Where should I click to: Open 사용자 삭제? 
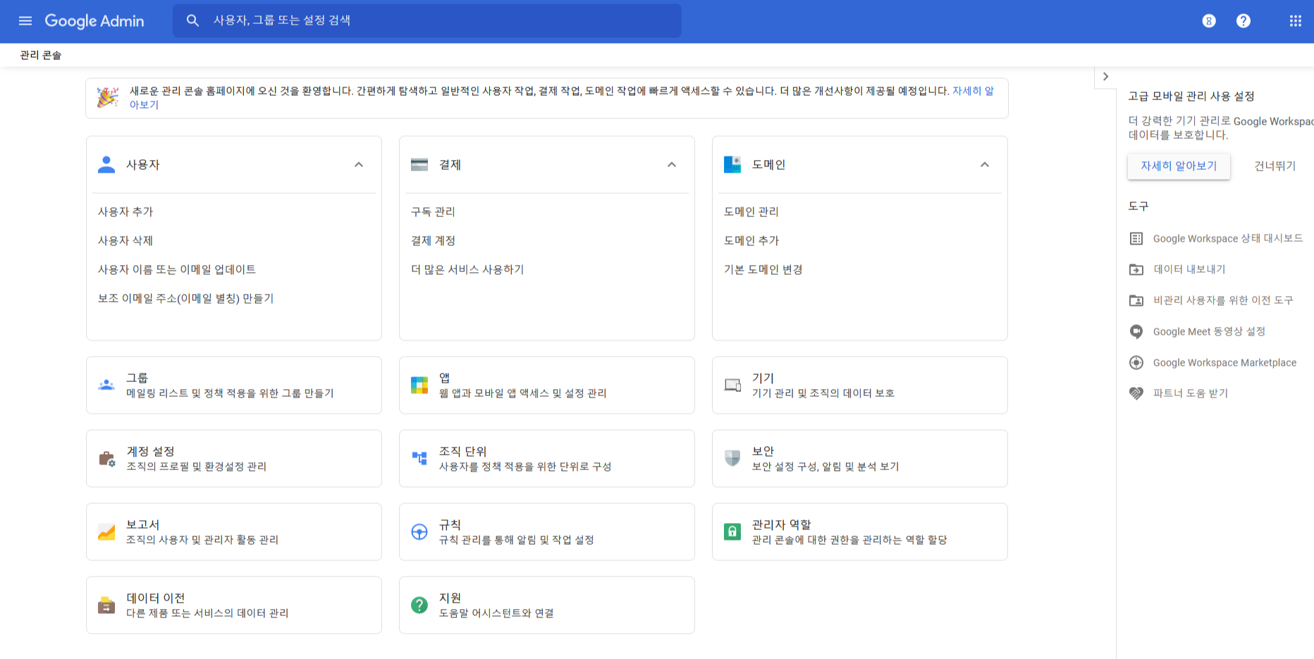[x=125, y=240]
